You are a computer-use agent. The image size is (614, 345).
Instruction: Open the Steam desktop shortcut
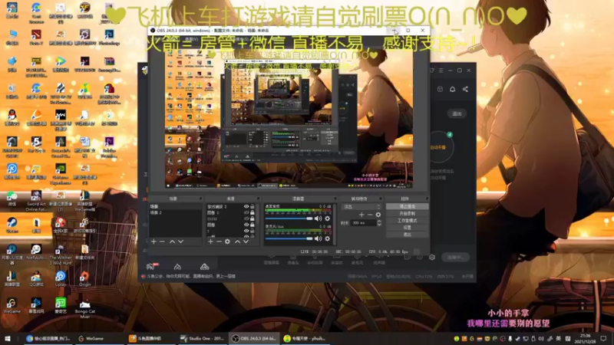(x=12, y=225)
